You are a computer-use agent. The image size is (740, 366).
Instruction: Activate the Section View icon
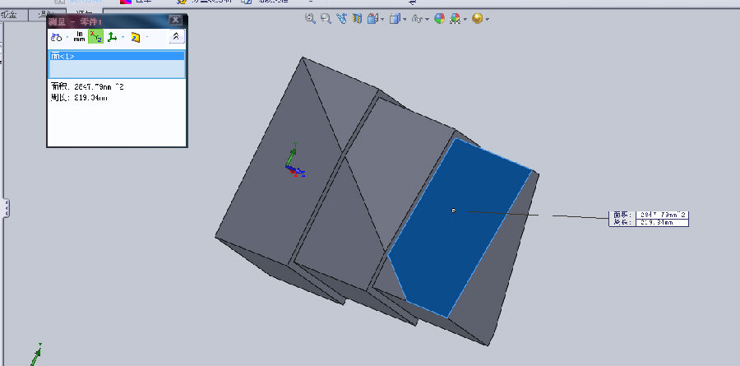click(x=357, y=18)
